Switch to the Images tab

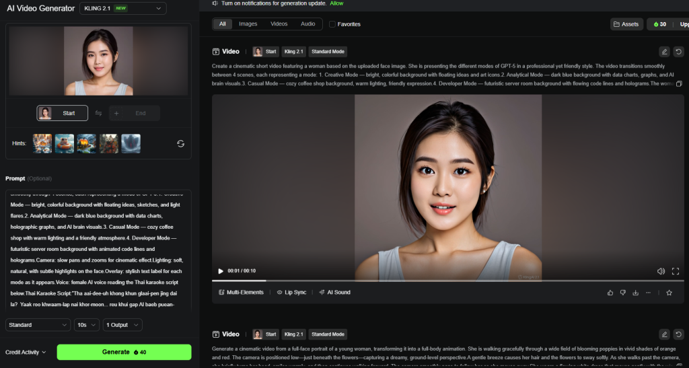click(248, 24)
